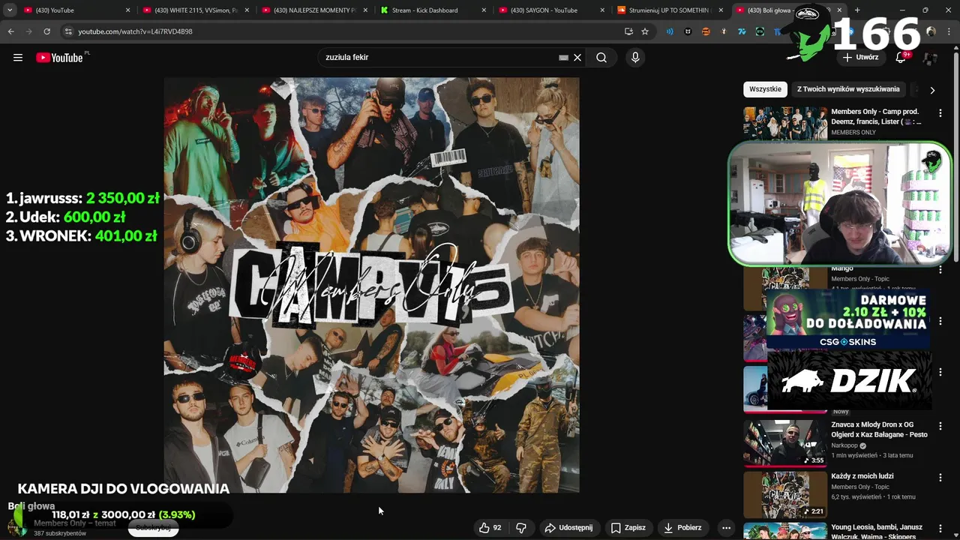Switch to SAYGON - YouTube tab
Viewport: 960px width, 540px height.
(553, 10)
